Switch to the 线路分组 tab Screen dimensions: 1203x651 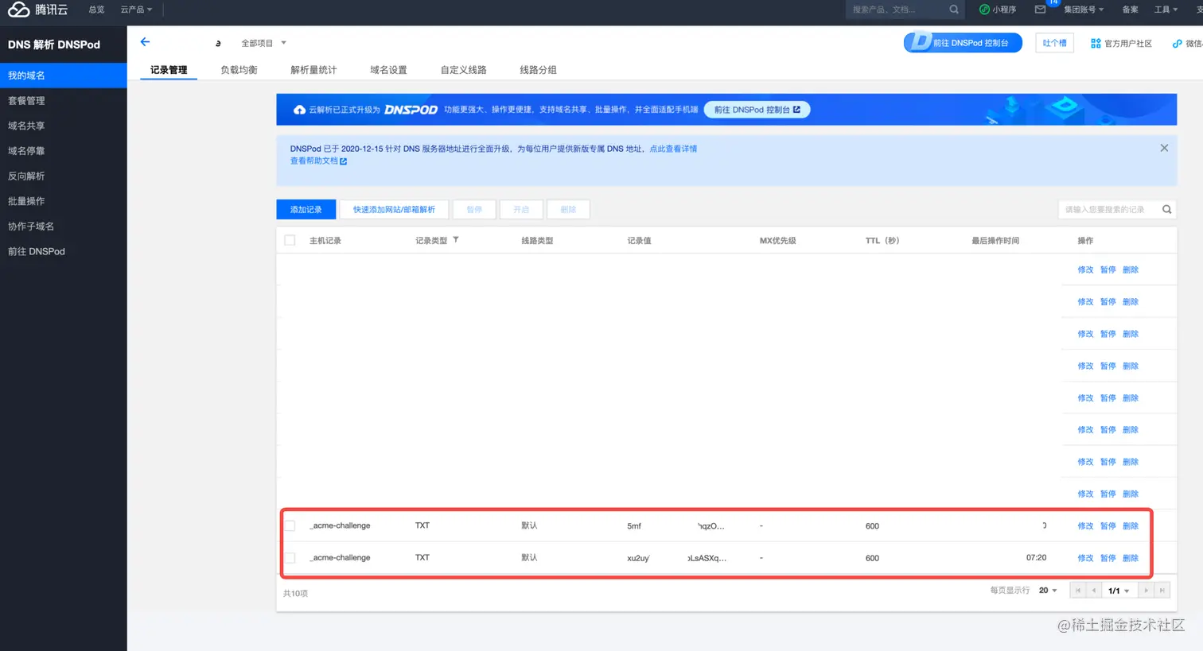pos(538,70)
